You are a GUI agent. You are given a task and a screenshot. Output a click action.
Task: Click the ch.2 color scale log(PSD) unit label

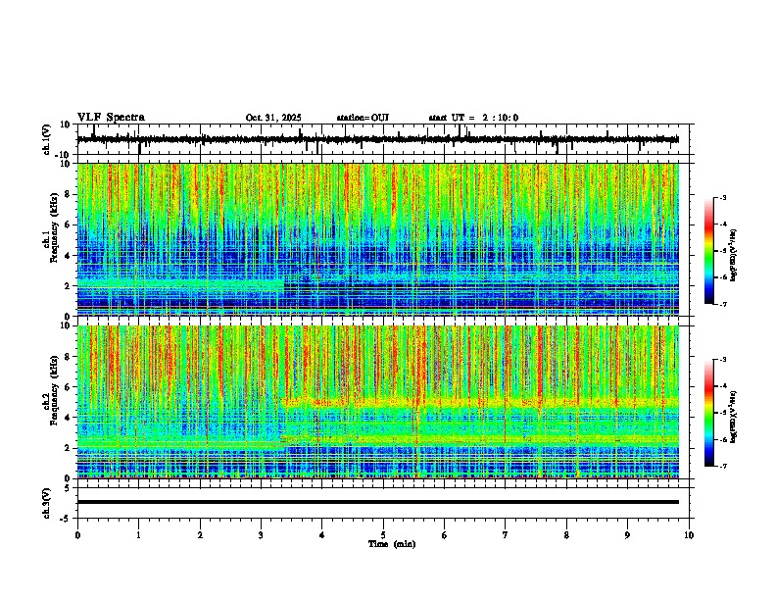tap(733, 417)
